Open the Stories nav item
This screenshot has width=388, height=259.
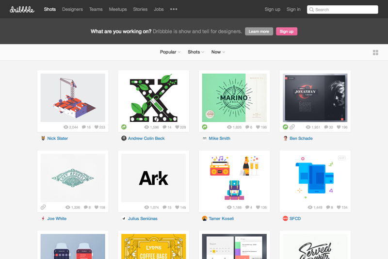click(140, 9)
